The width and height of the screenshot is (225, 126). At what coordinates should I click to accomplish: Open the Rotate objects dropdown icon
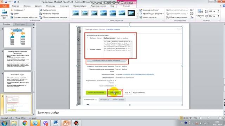[x=192, y=17]
